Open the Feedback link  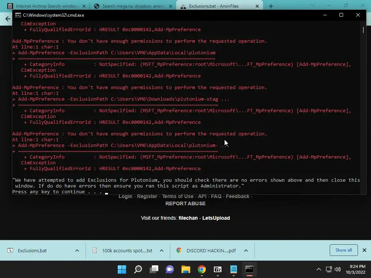click(238, 196)
